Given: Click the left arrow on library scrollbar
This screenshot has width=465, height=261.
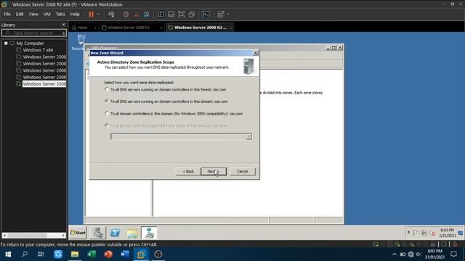Looking at the screenshot, I should tap(5, 235).
